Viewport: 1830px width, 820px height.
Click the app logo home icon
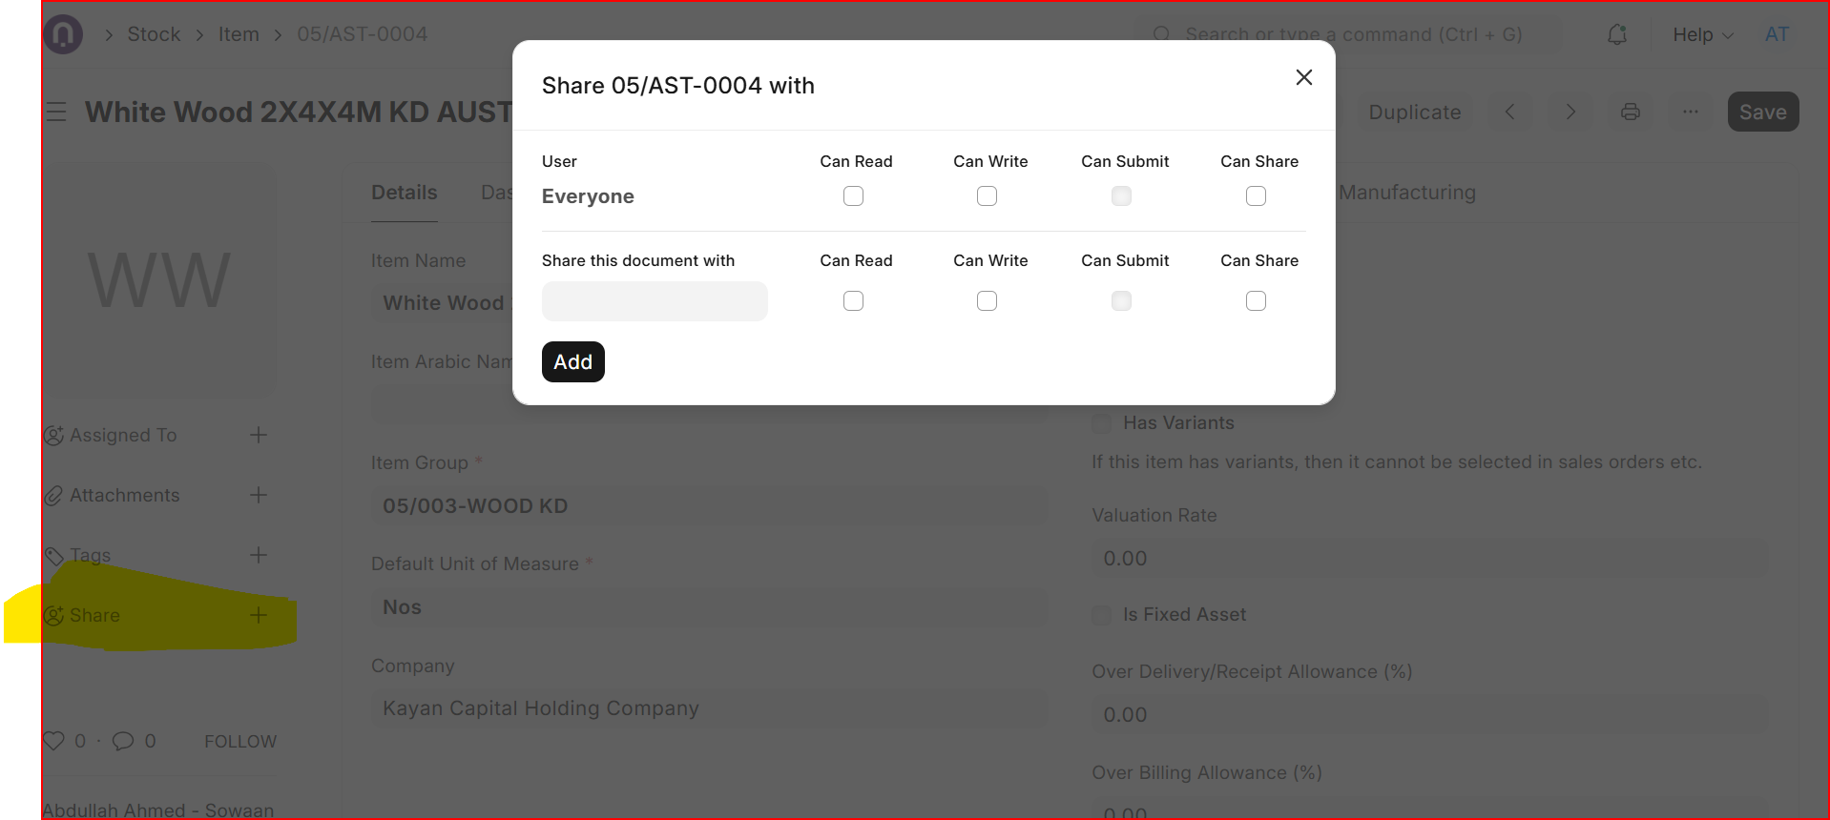63,35
